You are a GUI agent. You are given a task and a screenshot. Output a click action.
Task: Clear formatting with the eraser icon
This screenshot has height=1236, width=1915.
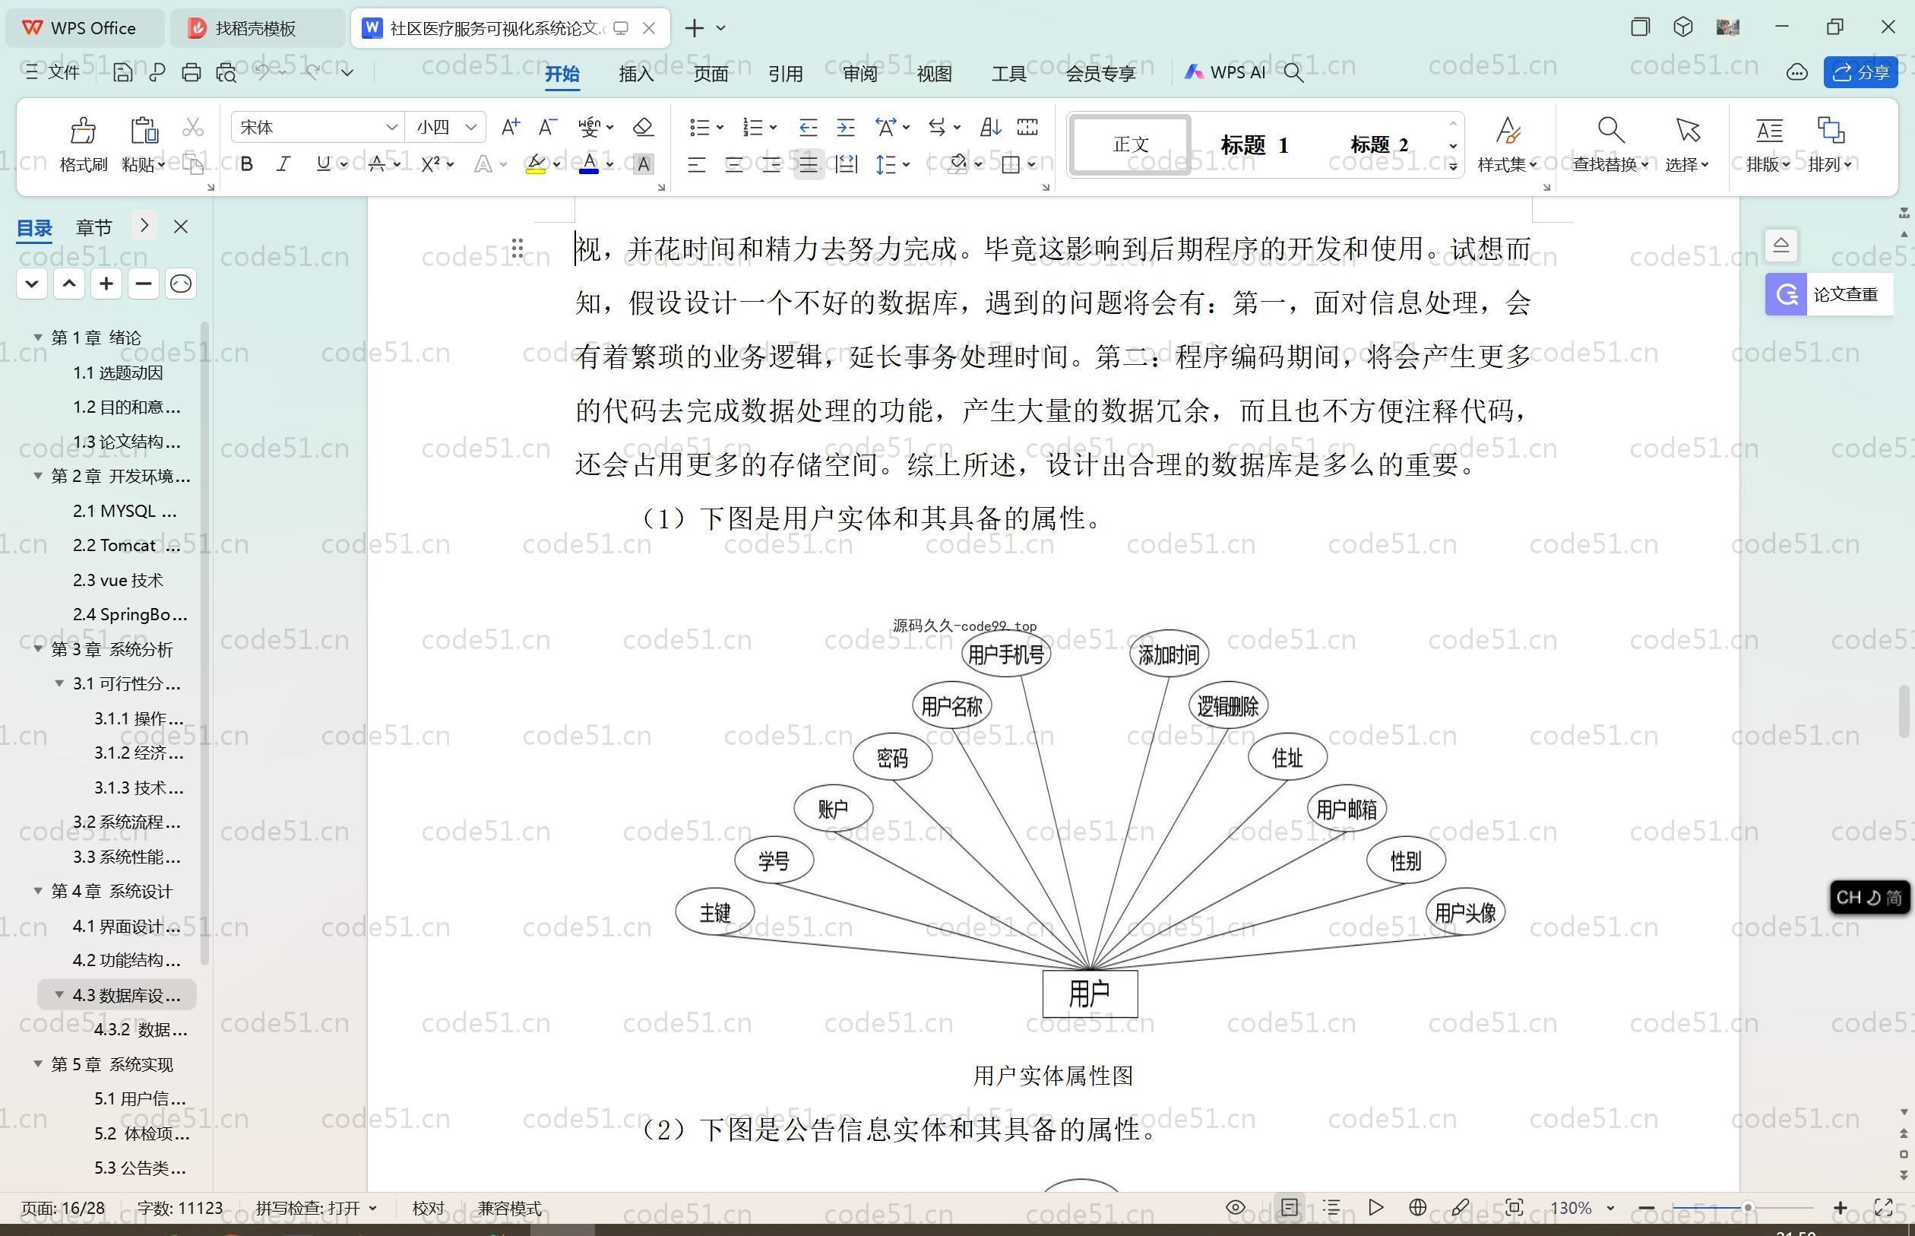643,127
